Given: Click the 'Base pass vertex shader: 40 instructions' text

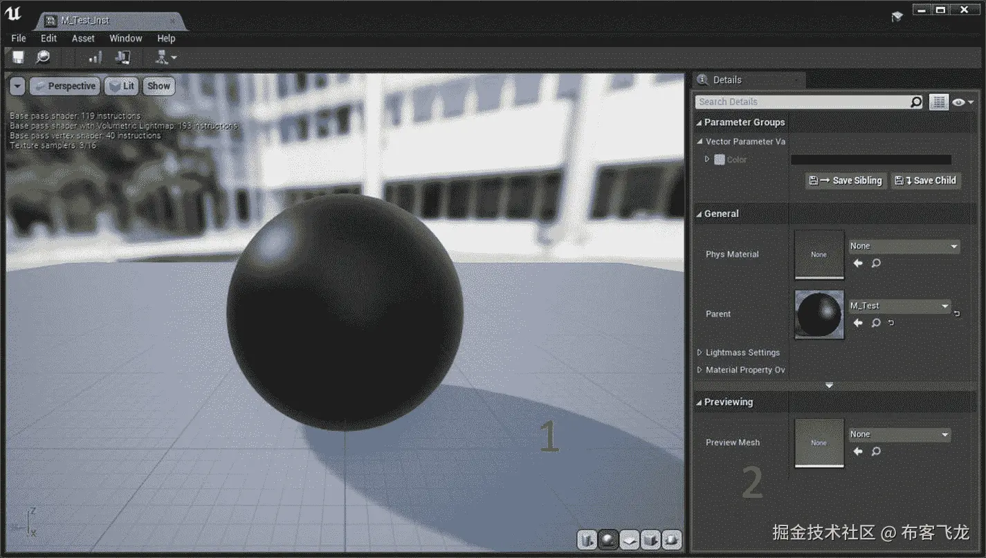Looking at the screenshot, I should [85, 136].
